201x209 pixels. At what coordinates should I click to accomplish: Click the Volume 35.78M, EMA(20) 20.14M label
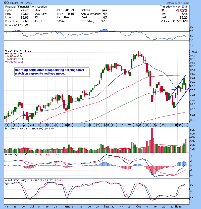31,128
